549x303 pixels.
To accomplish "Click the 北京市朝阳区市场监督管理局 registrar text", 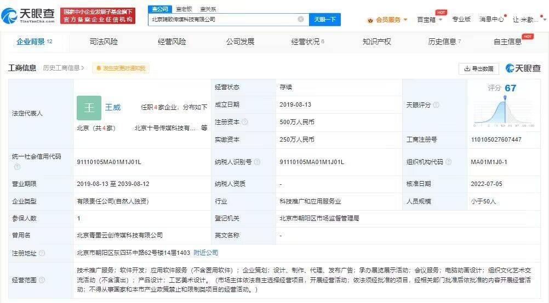I will [x=319, y=218].
